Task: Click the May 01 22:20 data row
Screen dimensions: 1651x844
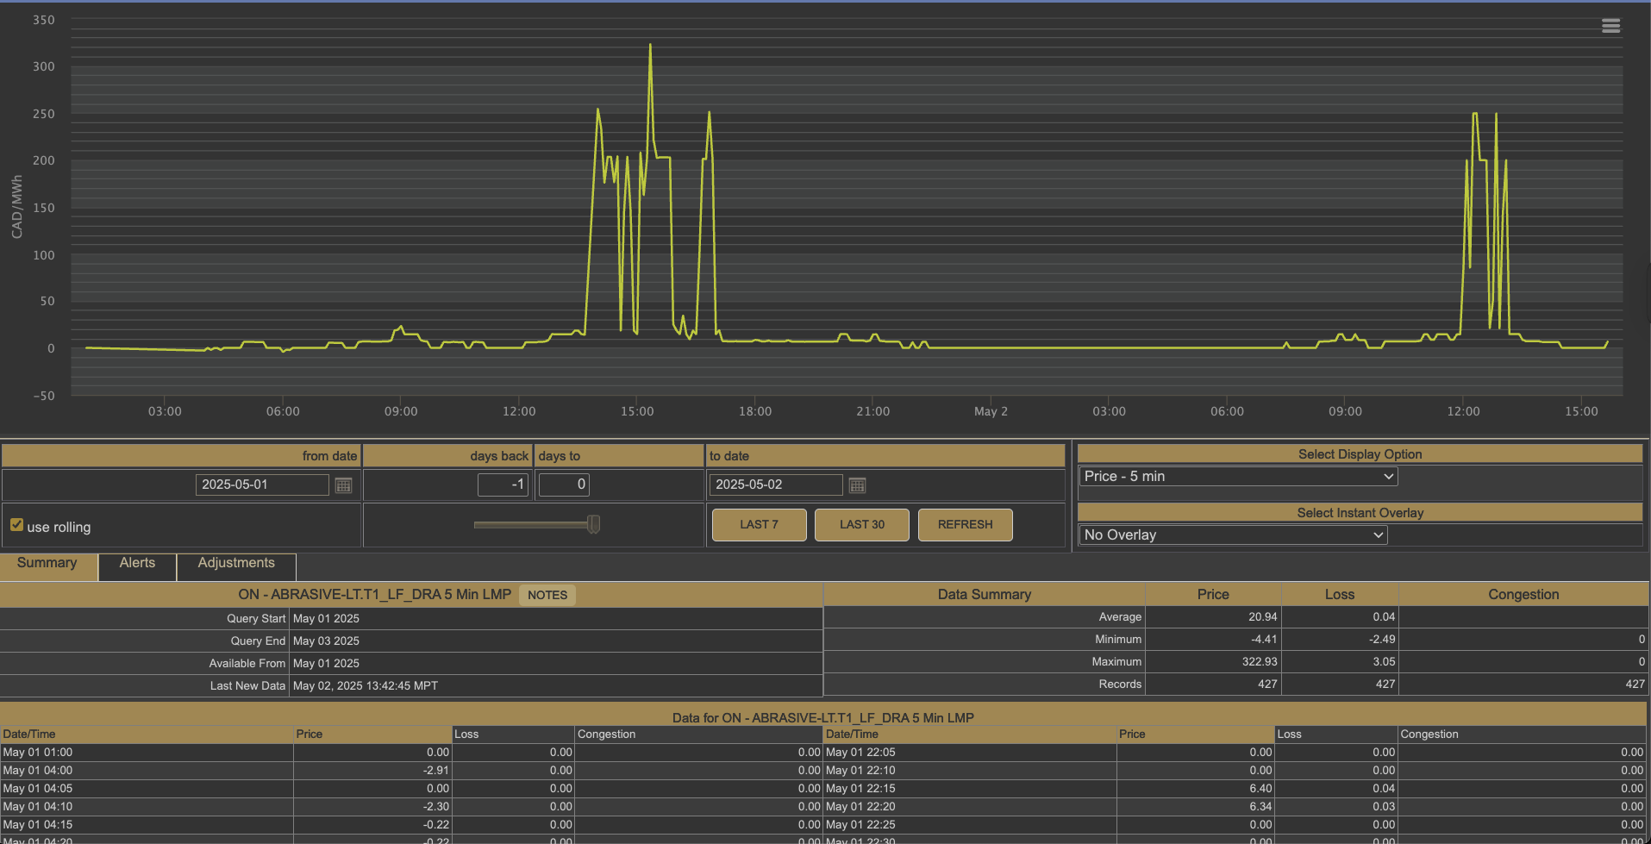Action: [x=1235, y=807]
